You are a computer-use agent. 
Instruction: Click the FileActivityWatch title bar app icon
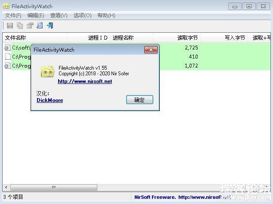6,6
